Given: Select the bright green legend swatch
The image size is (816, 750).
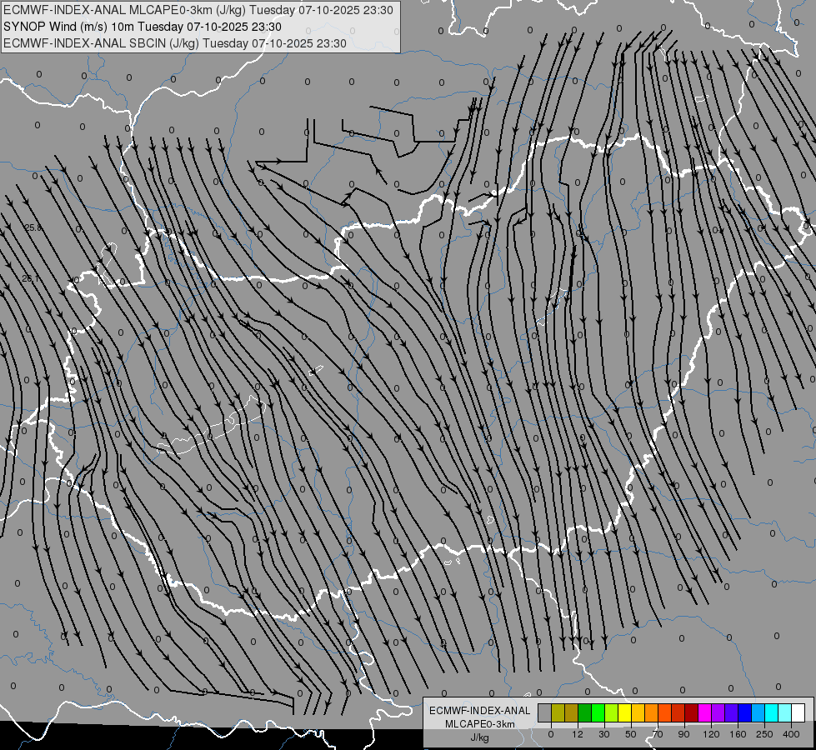Looking at the screenshot, I should (598, 713).
